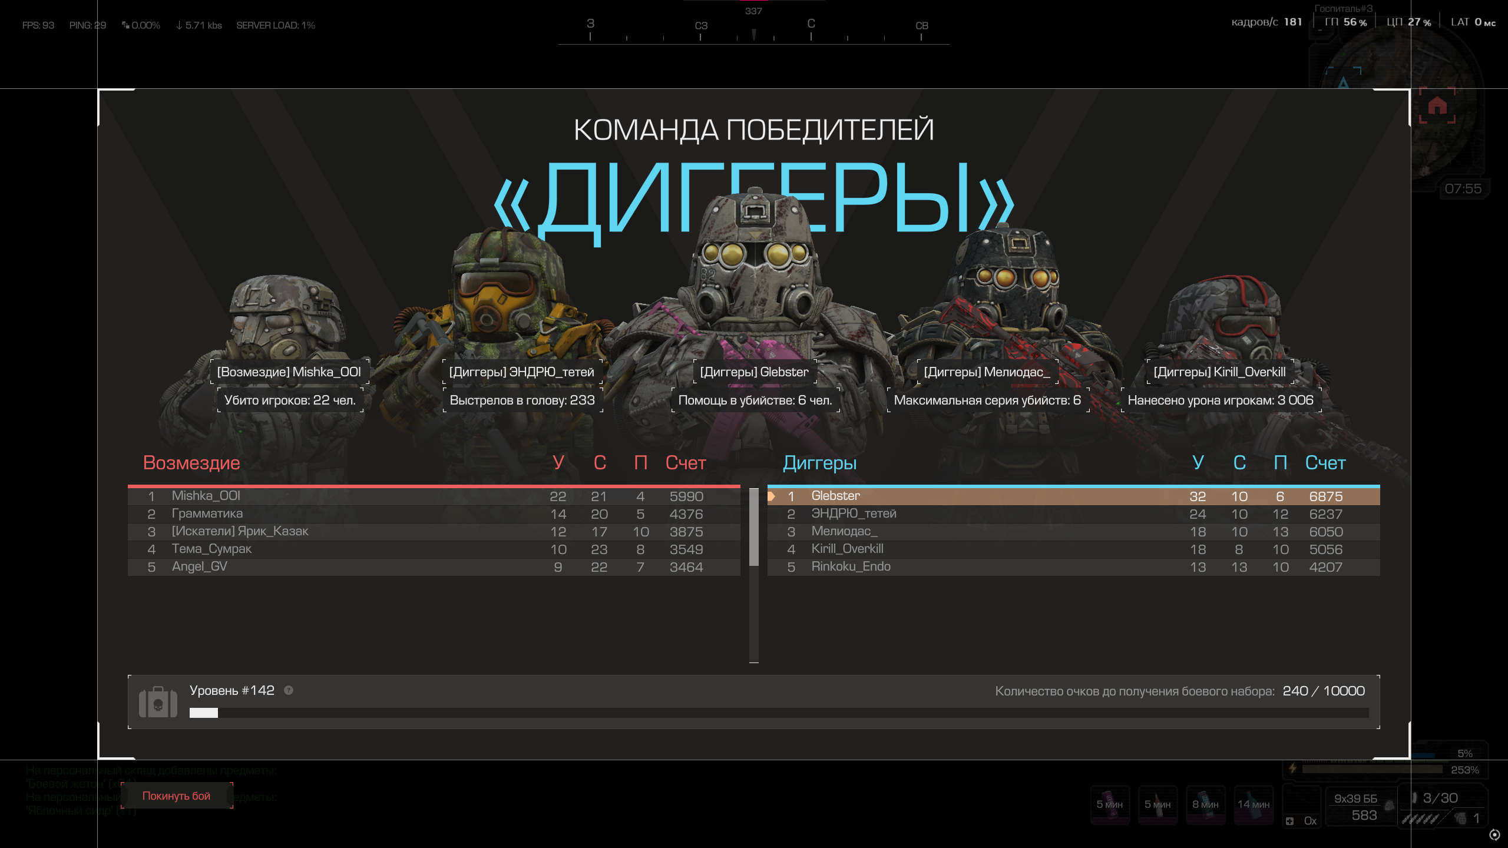This screenshot has height=848, width=1508.
Task: Click the [Диггеры] ЭНДРЮ_тетей name tag
Action: 522,372
